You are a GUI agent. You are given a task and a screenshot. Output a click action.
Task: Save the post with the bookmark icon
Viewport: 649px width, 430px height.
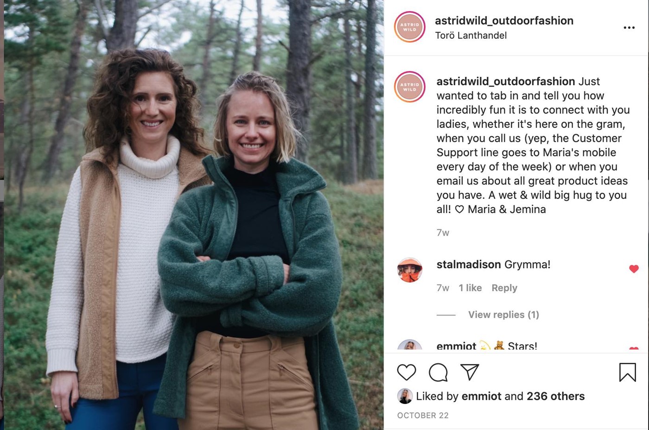pos(628,372)
